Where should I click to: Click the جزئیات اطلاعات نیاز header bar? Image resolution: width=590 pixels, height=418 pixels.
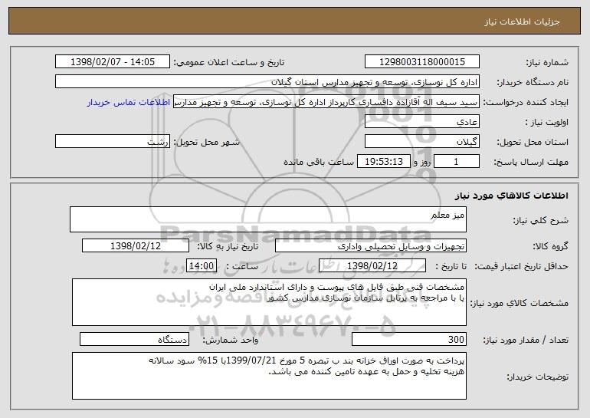295,21
